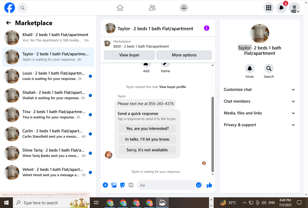Expand Customize chat section

[x=260, y=90]
